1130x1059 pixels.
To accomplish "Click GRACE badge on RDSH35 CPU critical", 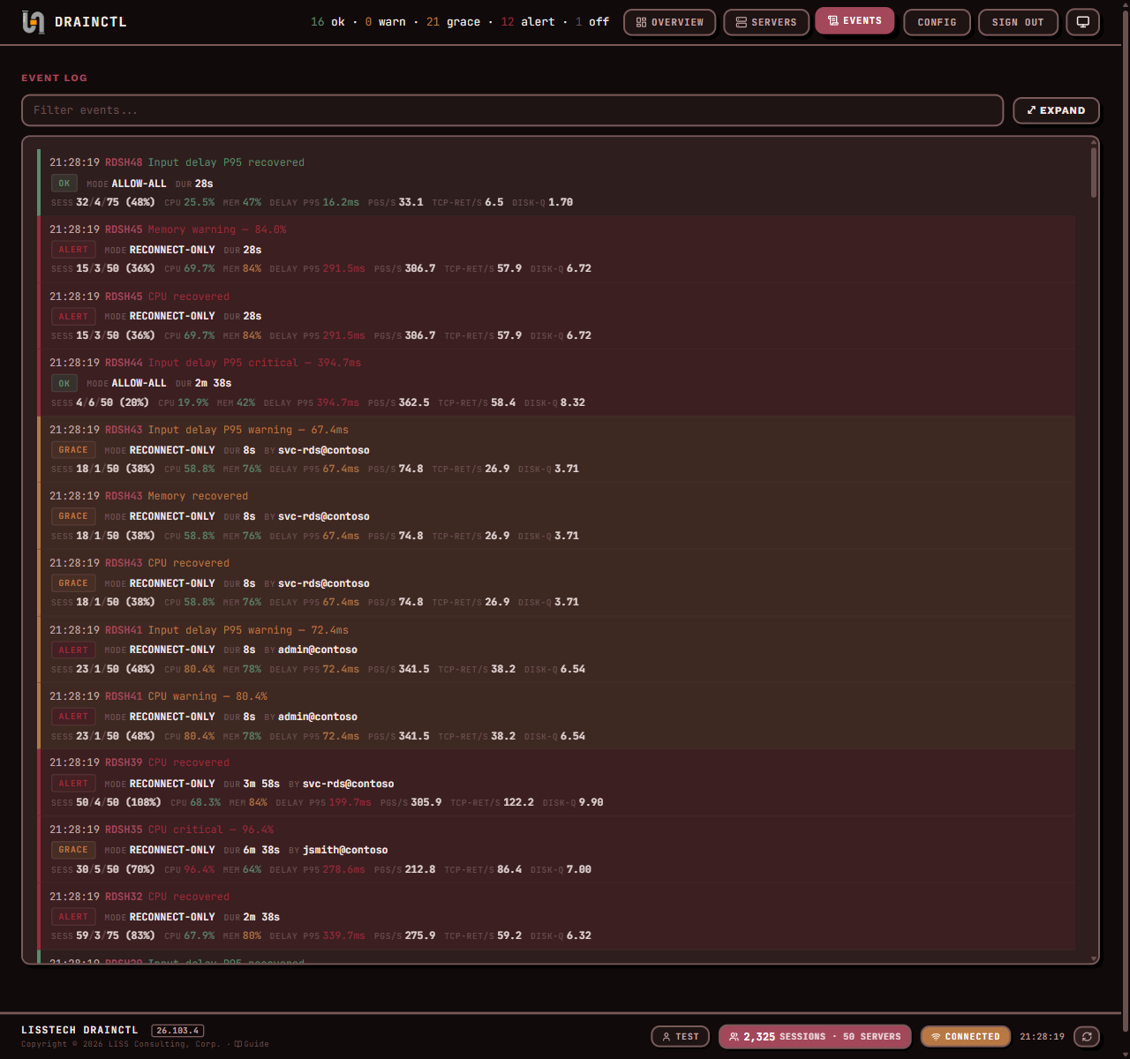I will pyautogui.click(x=73, y=850).
